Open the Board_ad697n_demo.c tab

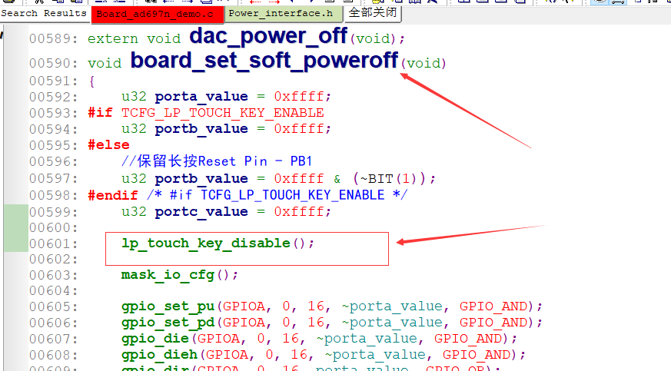click(157, 14)
